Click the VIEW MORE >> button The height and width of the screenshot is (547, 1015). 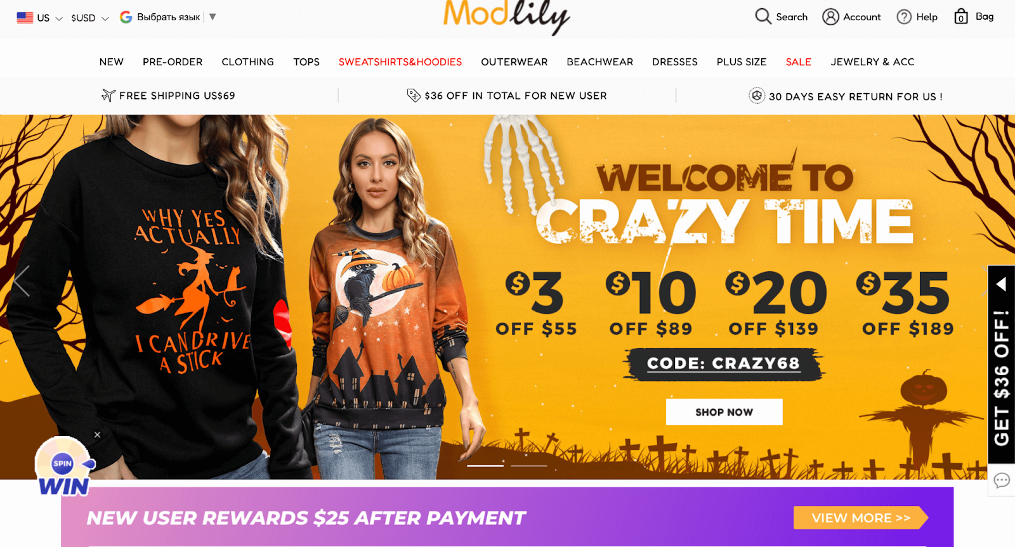(x=861, y=518)
